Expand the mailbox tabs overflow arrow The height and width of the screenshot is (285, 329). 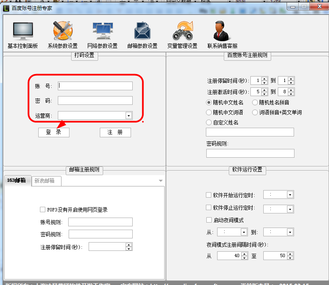(x=161, y=181)
